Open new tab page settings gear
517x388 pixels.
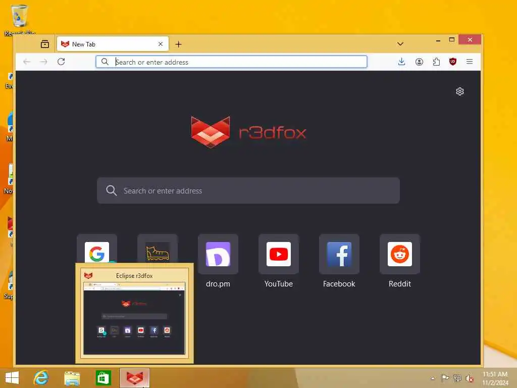460,91
